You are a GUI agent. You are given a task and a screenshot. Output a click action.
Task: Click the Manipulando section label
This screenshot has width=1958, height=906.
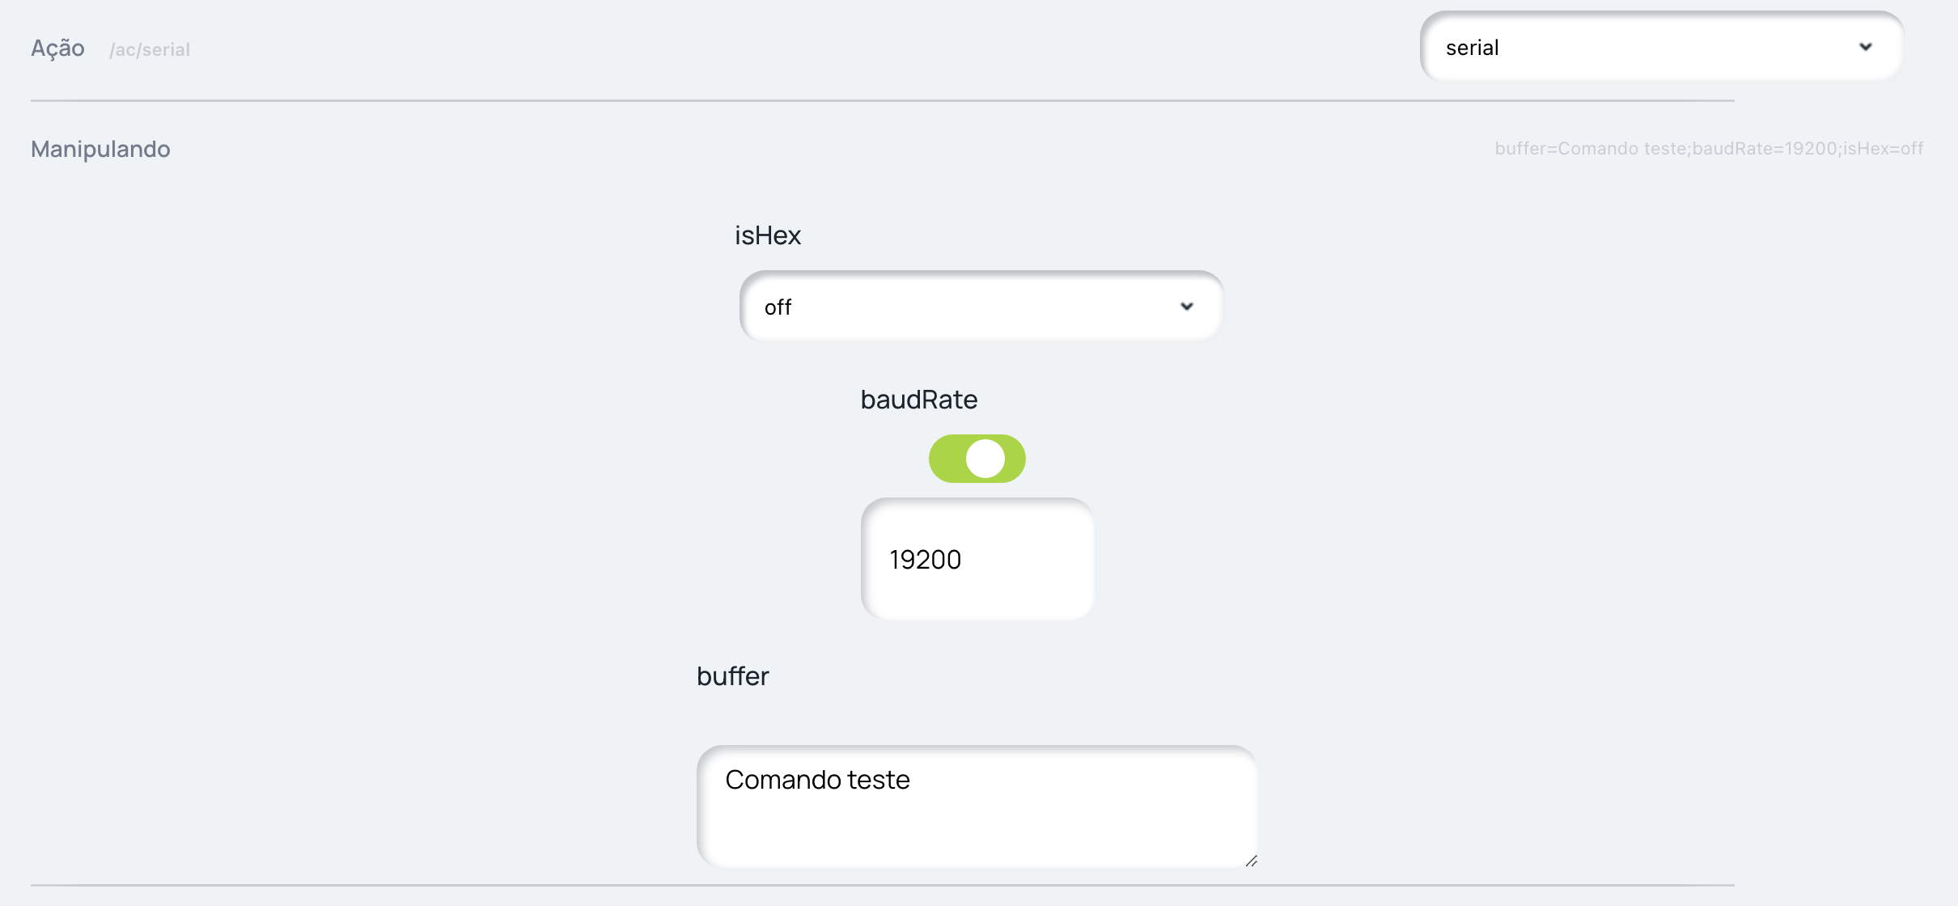pyautogui.click(x=100, y=149)
